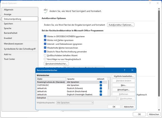Image resolution: width=162 pixels, height=118 pixels.
Task: Select 'Englisch (Vereinigte Staaten)' dictionary row
Action: pos(72,95)
